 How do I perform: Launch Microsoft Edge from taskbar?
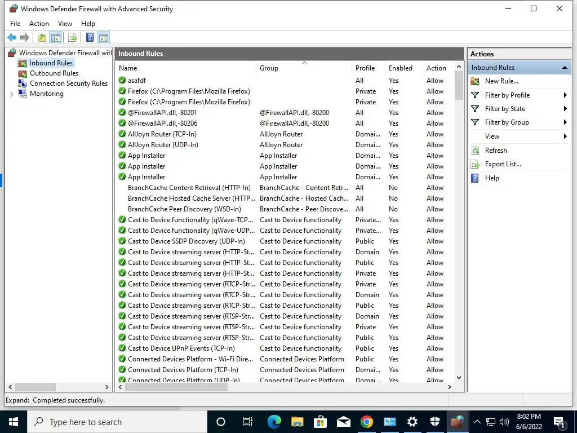(274, 422)
